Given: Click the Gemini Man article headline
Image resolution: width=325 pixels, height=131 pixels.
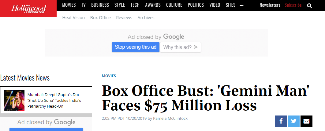Looking at the screenshot, I should pos(205,98).
